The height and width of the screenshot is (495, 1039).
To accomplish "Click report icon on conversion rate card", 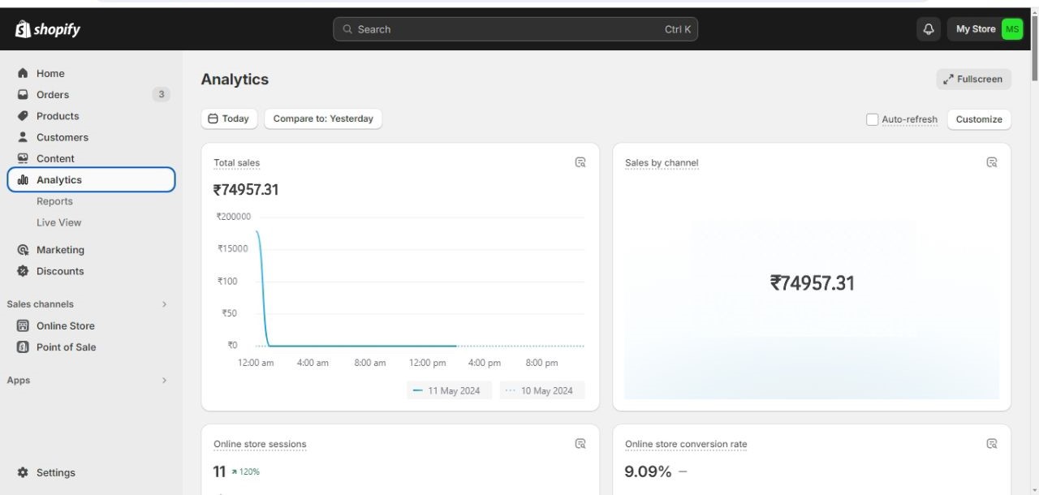I will (x=991, y=444).
